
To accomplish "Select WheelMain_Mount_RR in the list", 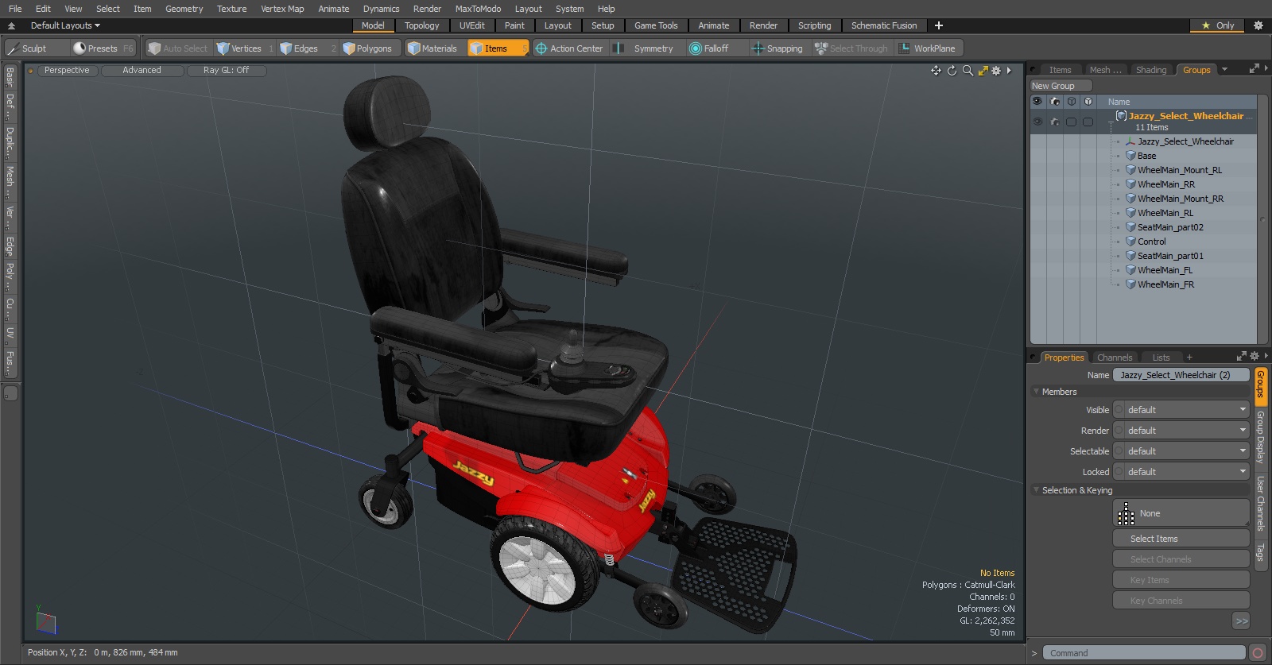I will pyautogui.click(x=1180, y=199).
